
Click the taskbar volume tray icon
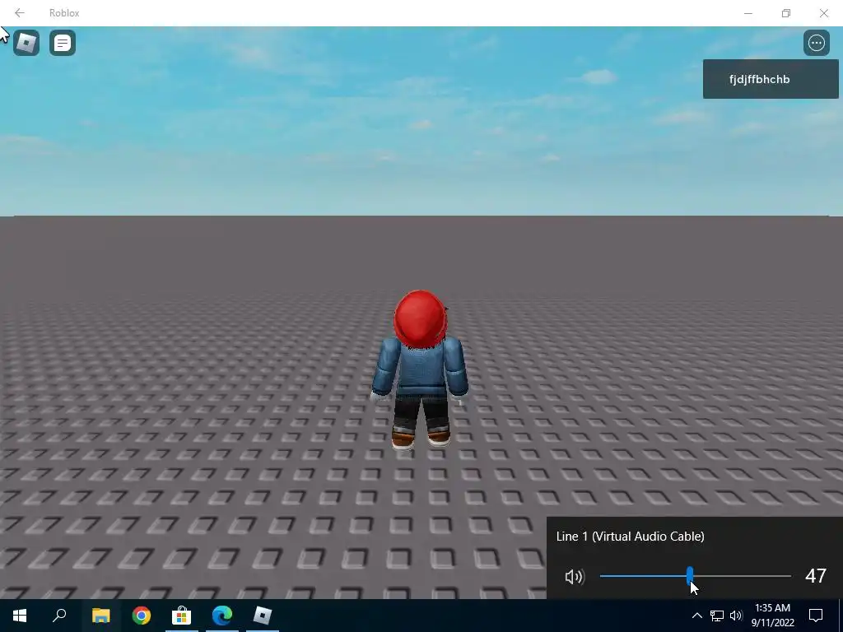tap(736, 616)
